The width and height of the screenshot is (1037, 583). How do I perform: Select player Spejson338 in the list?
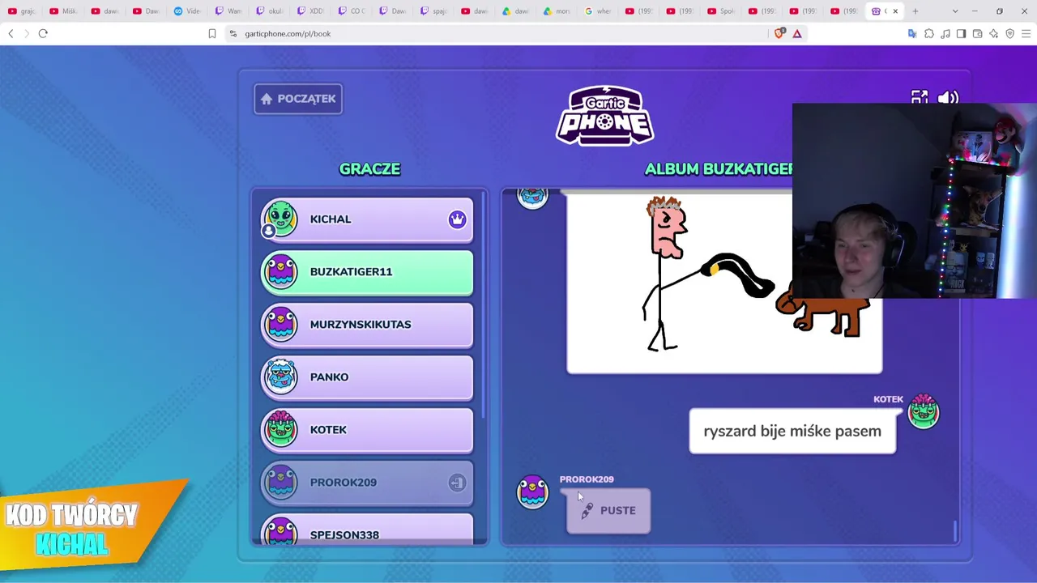tap(367, 530)
